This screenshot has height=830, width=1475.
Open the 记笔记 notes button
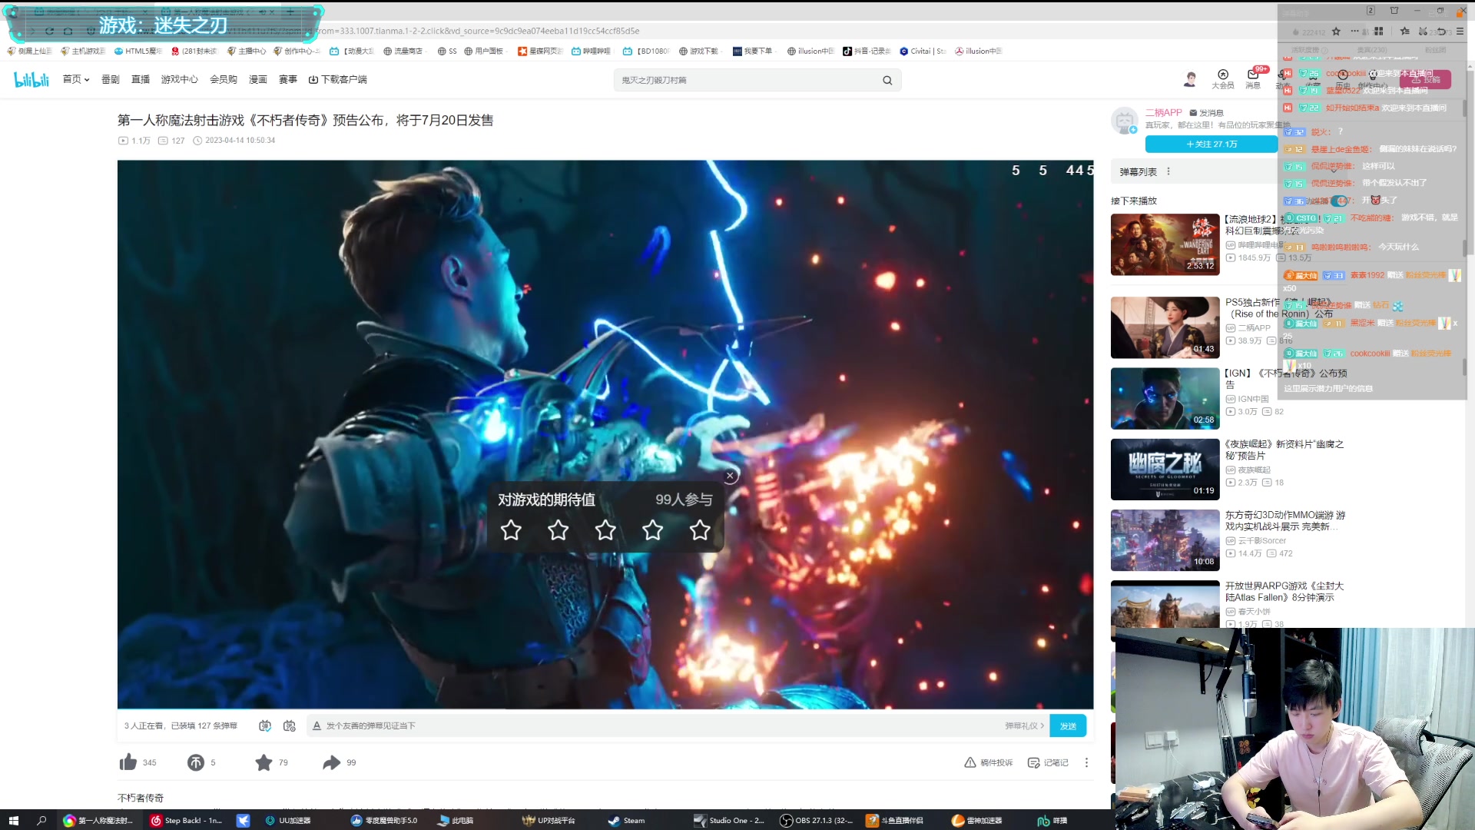click(1048, 762)
